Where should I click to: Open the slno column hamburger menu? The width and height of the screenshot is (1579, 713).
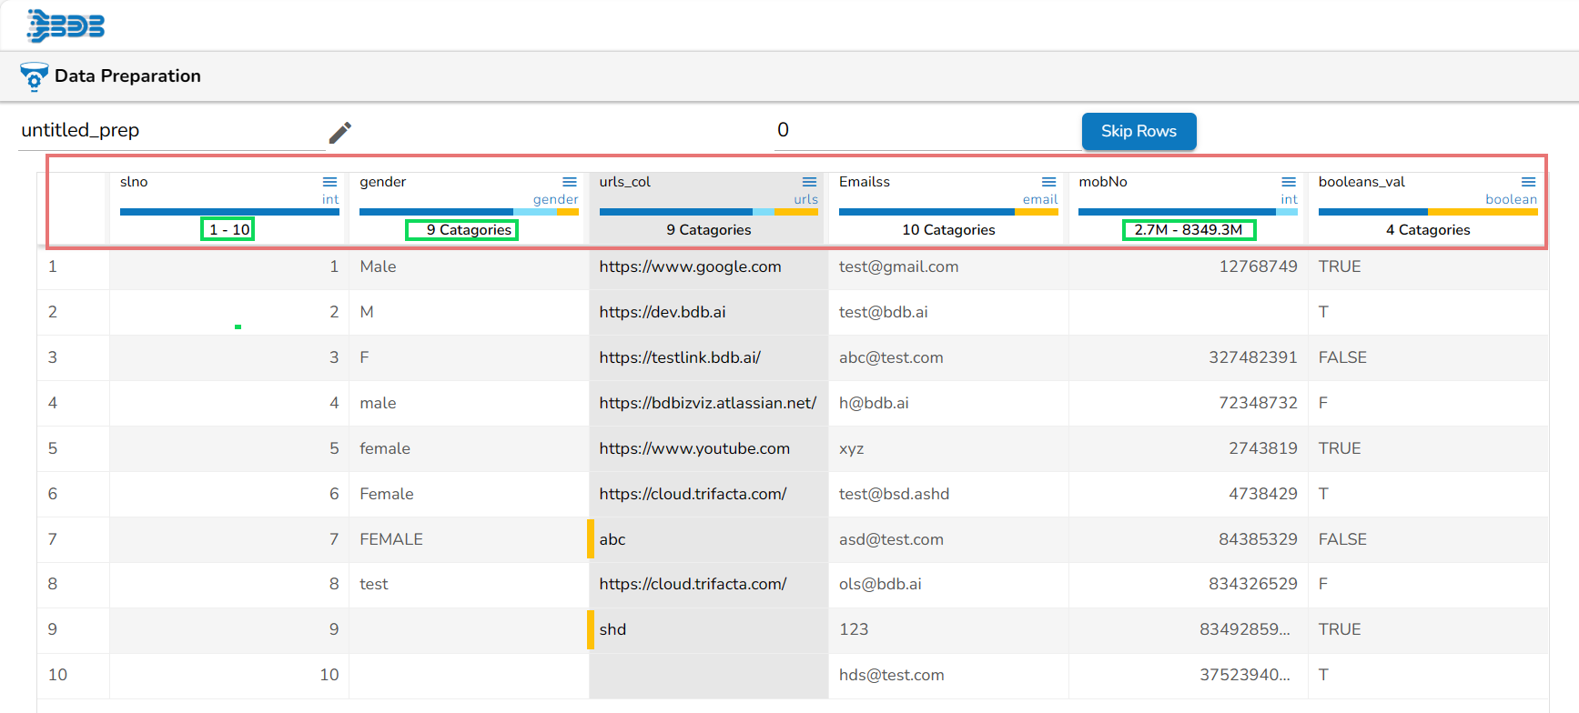(x=329, y=183)
